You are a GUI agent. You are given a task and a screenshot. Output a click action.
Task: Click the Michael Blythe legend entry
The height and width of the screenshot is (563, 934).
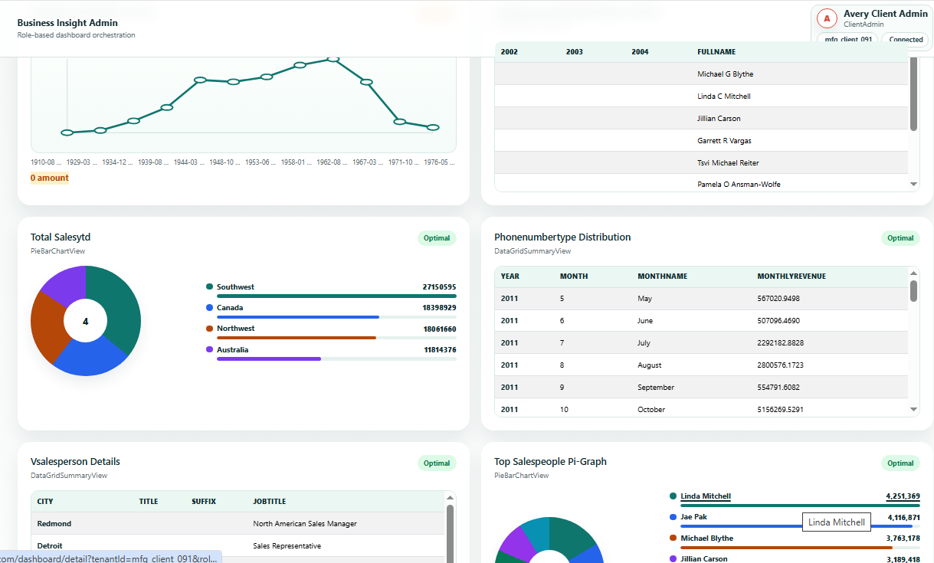706,538
